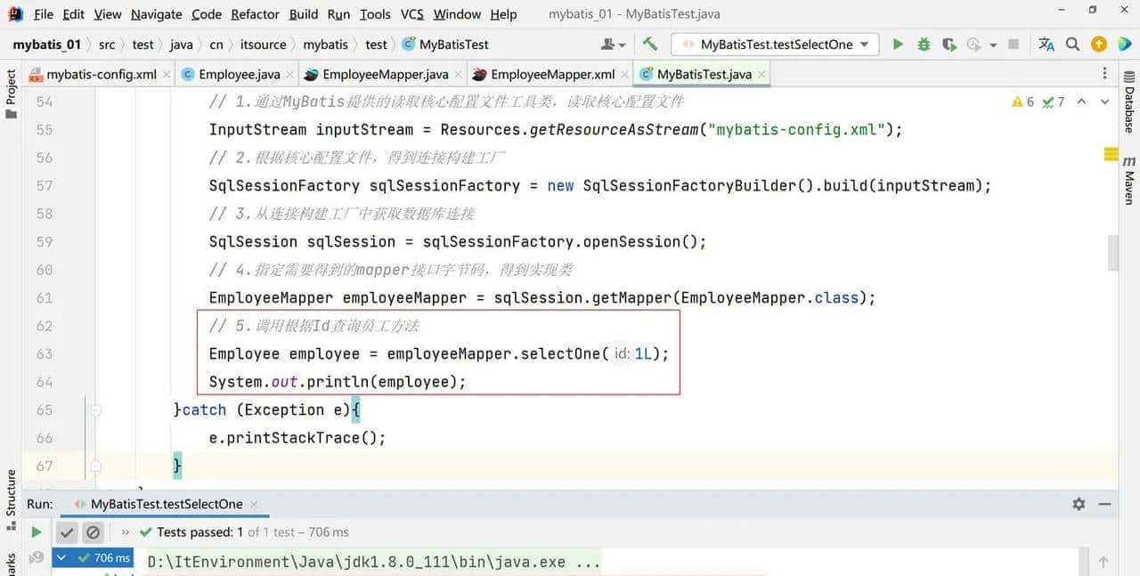Viewport: 1140px width, 576px height.
Task: Click the editor vertical scrollbar thumb
Action: (x=1111, y=252)
